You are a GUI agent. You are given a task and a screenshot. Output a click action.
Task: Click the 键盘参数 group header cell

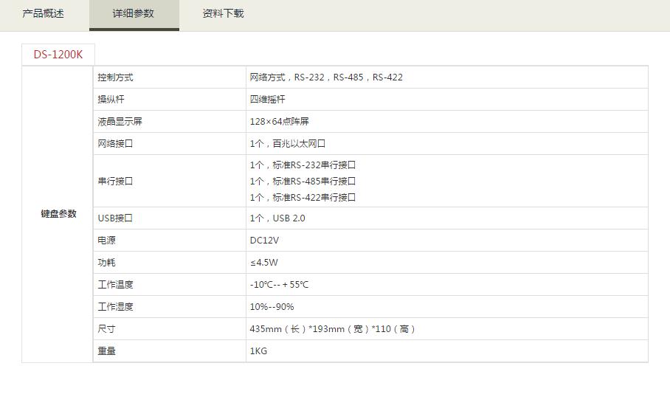point(58,214)
